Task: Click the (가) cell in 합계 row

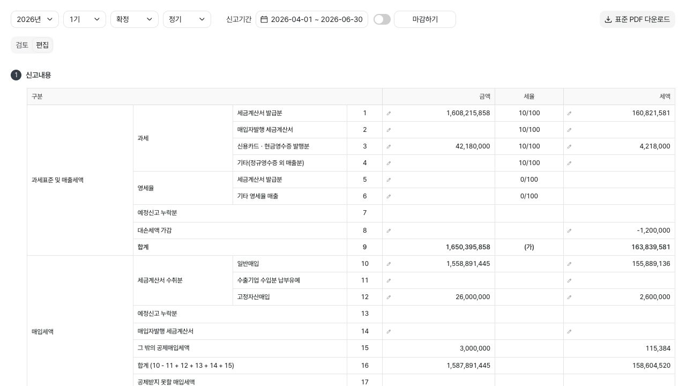Action: point(529,247)
